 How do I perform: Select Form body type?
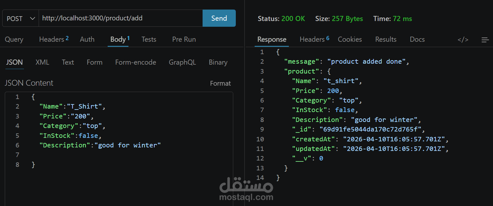pyautogui.click(x=95, y=62)
